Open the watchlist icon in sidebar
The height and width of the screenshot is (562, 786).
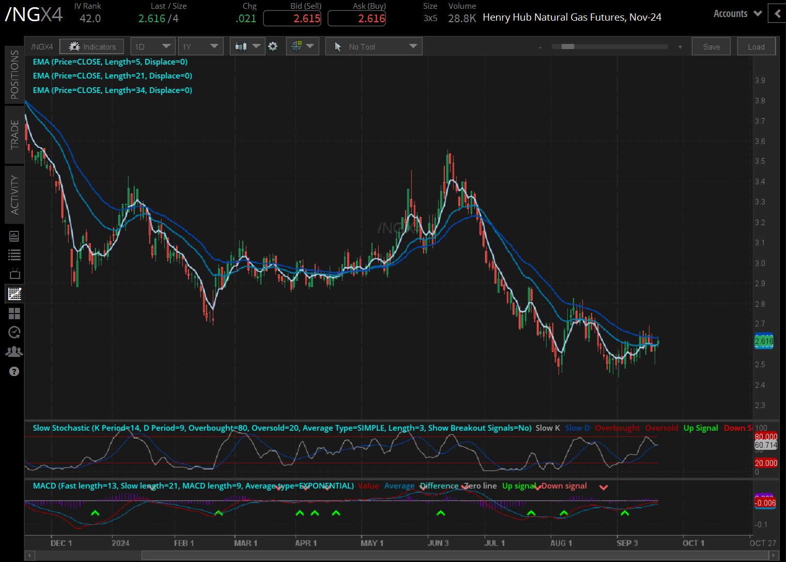tap(14, 255)
